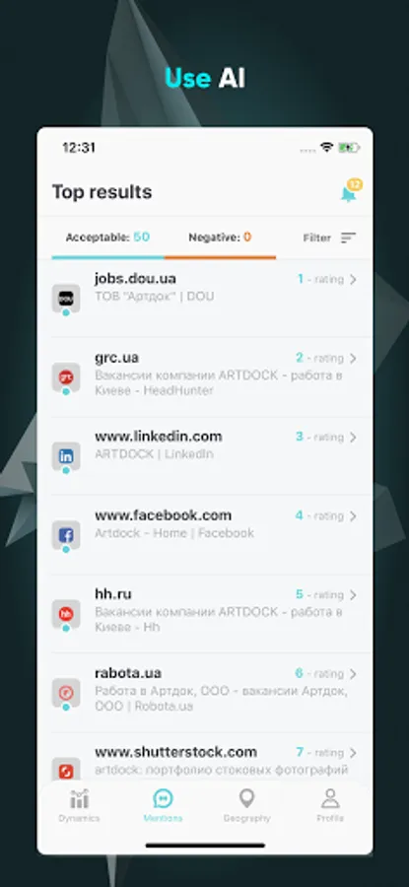Tap the Facebook site icon
Viewport: 409px width, 887px height.
pyautogui.click(x=66, y=534)
